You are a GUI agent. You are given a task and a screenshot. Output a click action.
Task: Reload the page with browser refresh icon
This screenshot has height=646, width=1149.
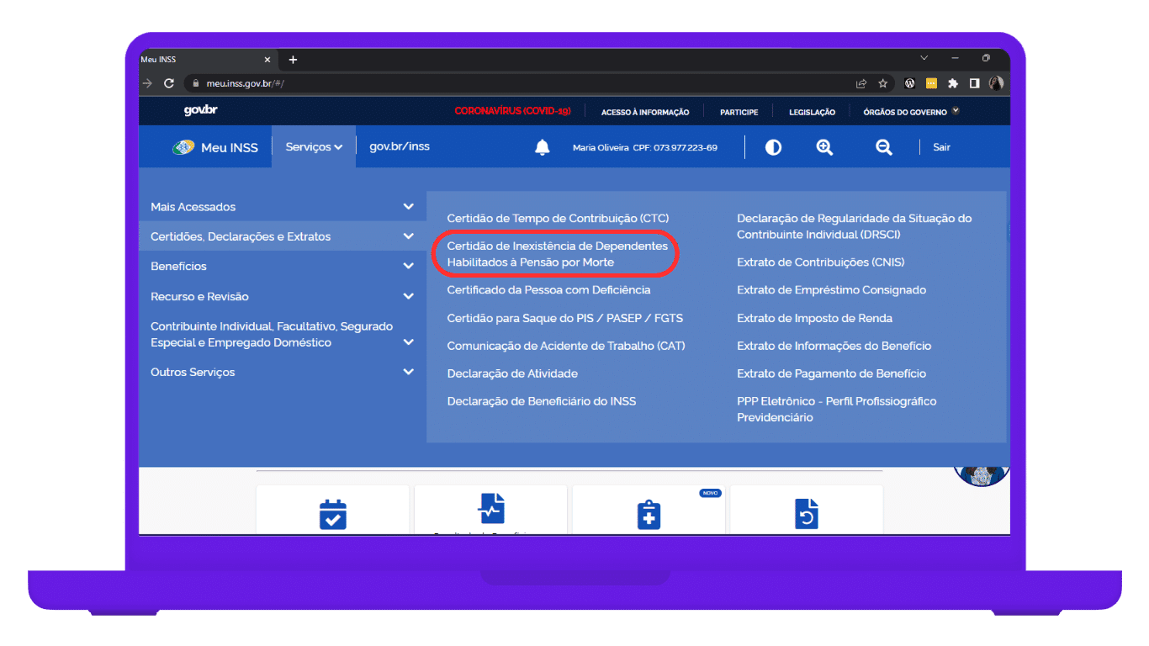point(169,83)
